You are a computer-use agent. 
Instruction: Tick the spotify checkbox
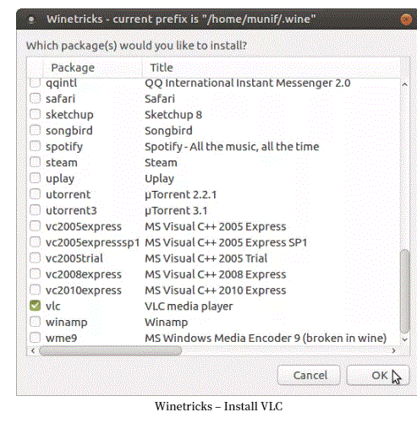click(x=35, y=146)
